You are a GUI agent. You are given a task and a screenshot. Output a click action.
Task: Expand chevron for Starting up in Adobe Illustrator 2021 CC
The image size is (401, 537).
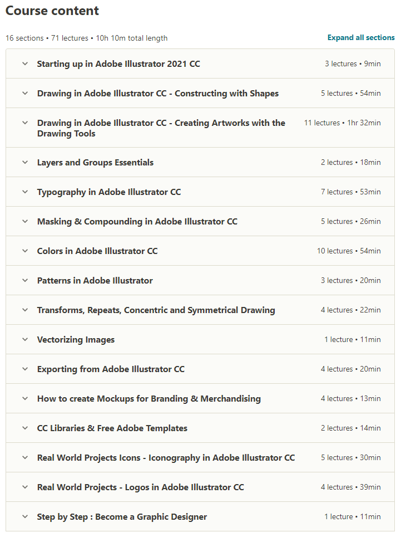pyautogui.click(x=25, y=64)
